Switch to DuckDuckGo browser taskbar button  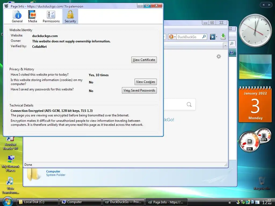point(124,202)
